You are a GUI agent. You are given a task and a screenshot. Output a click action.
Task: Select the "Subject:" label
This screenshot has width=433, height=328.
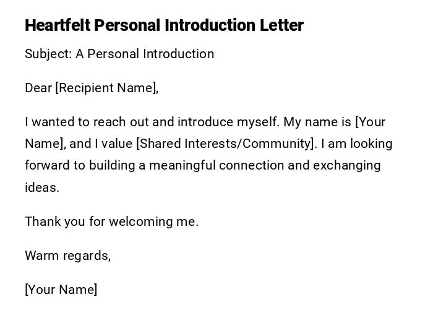point(48,54)
